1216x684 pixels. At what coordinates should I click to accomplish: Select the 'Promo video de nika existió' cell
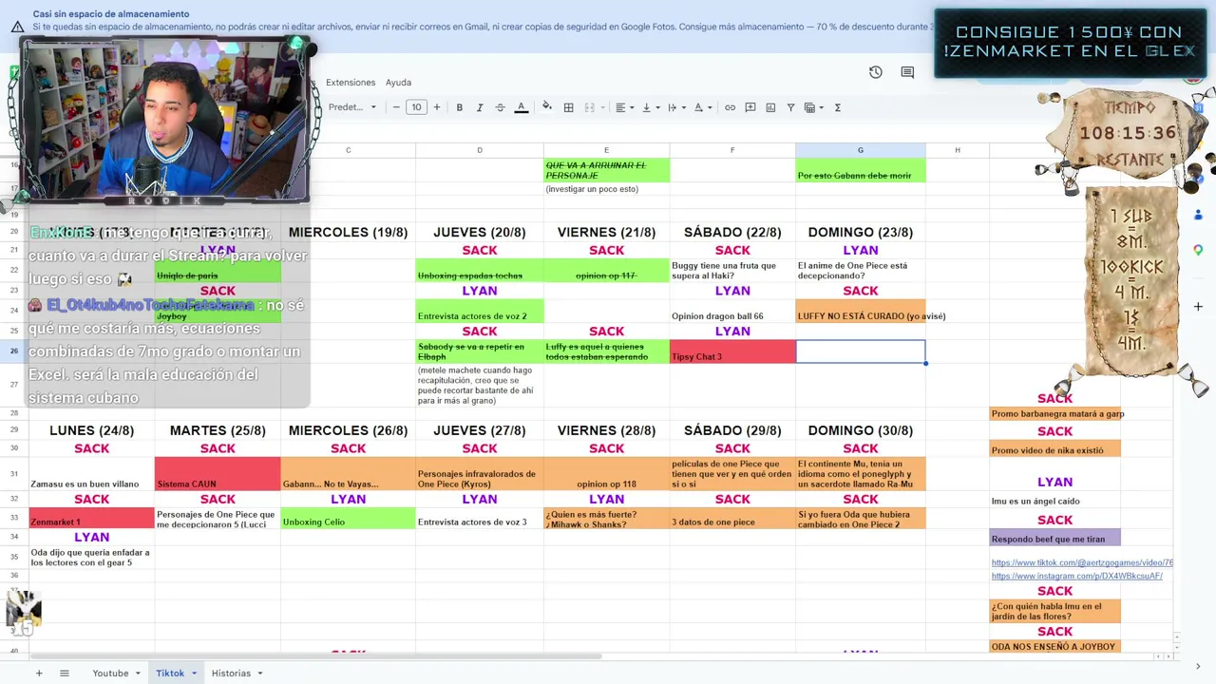coord(1054,449)
